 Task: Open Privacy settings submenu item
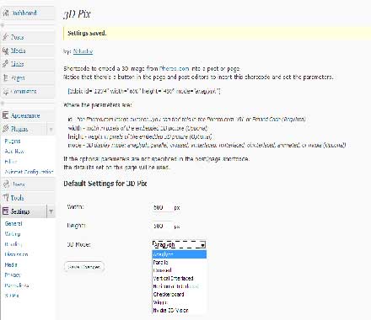[x=13, y=275]
